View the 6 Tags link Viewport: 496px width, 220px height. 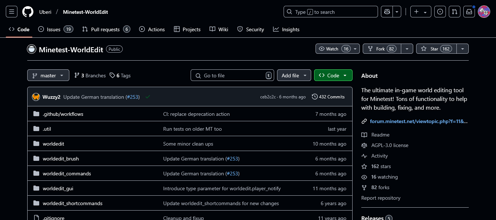120,76
